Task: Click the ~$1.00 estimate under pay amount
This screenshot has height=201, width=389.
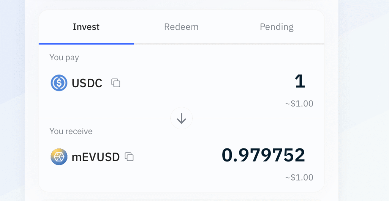Action: [299, 104]
